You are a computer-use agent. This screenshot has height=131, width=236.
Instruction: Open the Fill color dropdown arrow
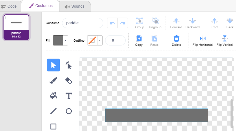pyautogui.click(x=66, y=40)
